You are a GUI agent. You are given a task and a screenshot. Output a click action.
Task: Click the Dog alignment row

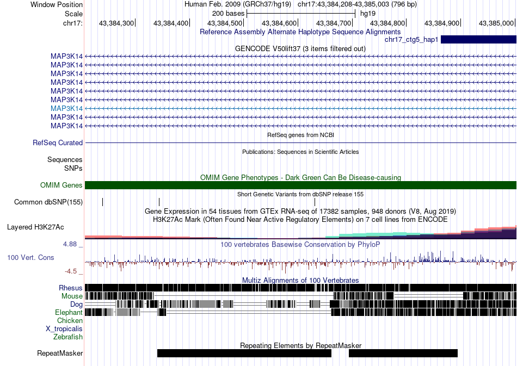point(301,304)
